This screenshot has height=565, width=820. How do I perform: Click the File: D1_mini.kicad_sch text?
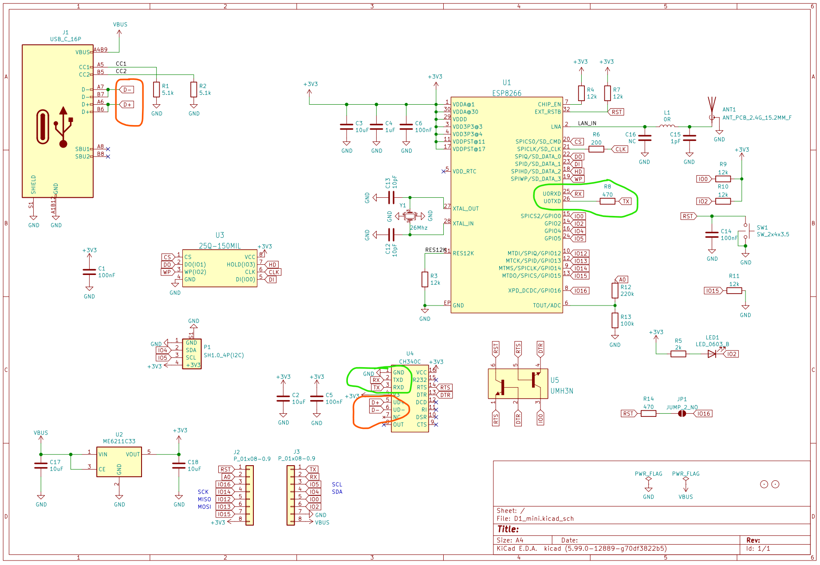click(535, 518)
